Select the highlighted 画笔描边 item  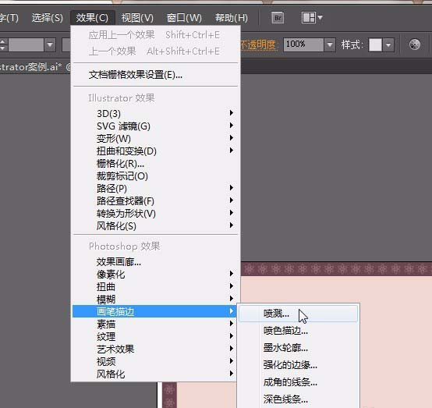point(155,311)
